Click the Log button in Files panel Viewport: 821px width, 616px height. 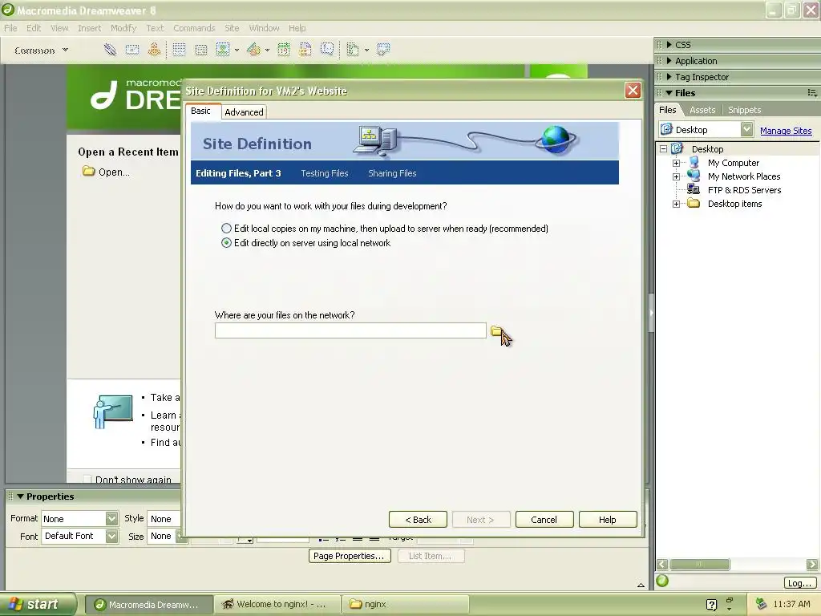point(799,583)
